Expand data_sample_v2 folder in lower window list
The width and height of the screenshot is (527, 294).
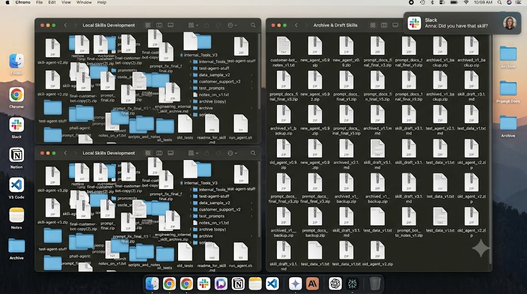(x=190, y=203)
